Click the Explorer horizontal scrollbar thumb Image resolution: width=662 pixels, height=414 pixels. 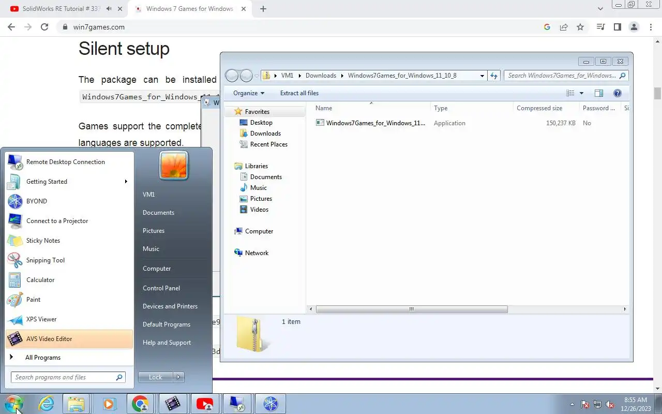412,309
